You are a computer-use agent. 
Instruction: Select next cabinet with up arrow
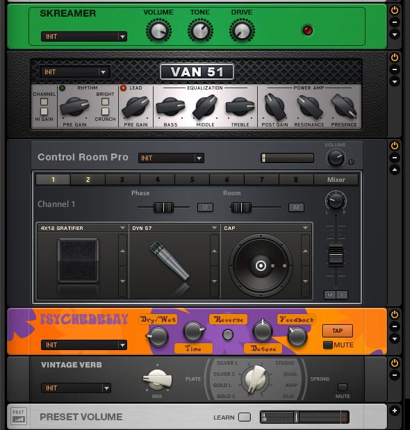coord(122,251)
